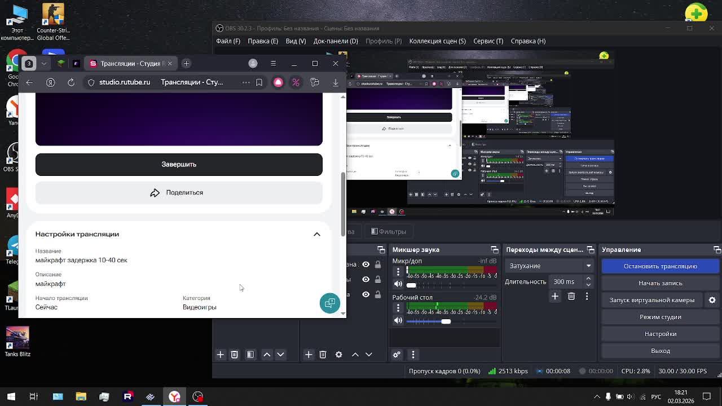This screenshot has height=406, width=722.
Task: Open Yandex home page icon in browser toolbar
Action: coord(50,82)
